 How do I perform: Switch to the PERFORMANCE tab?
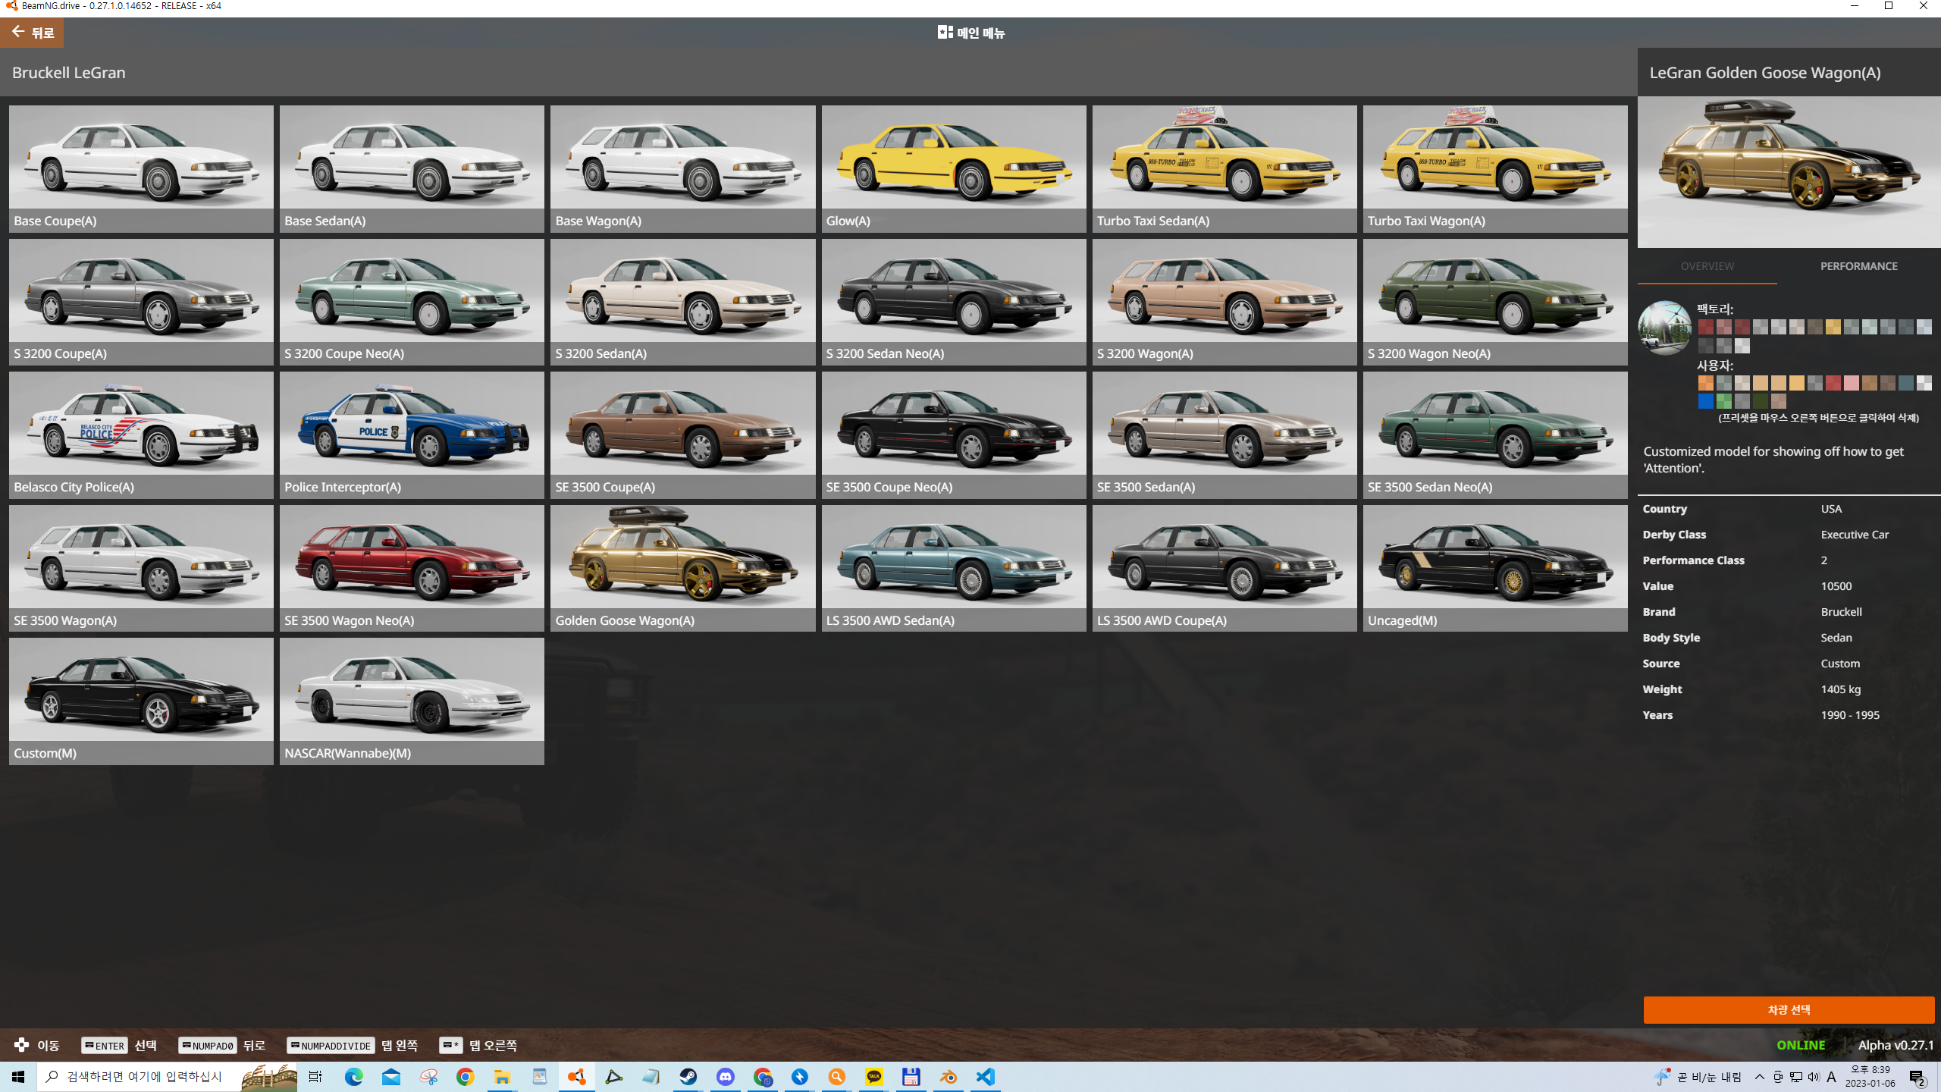click(x=1858, y=266)
